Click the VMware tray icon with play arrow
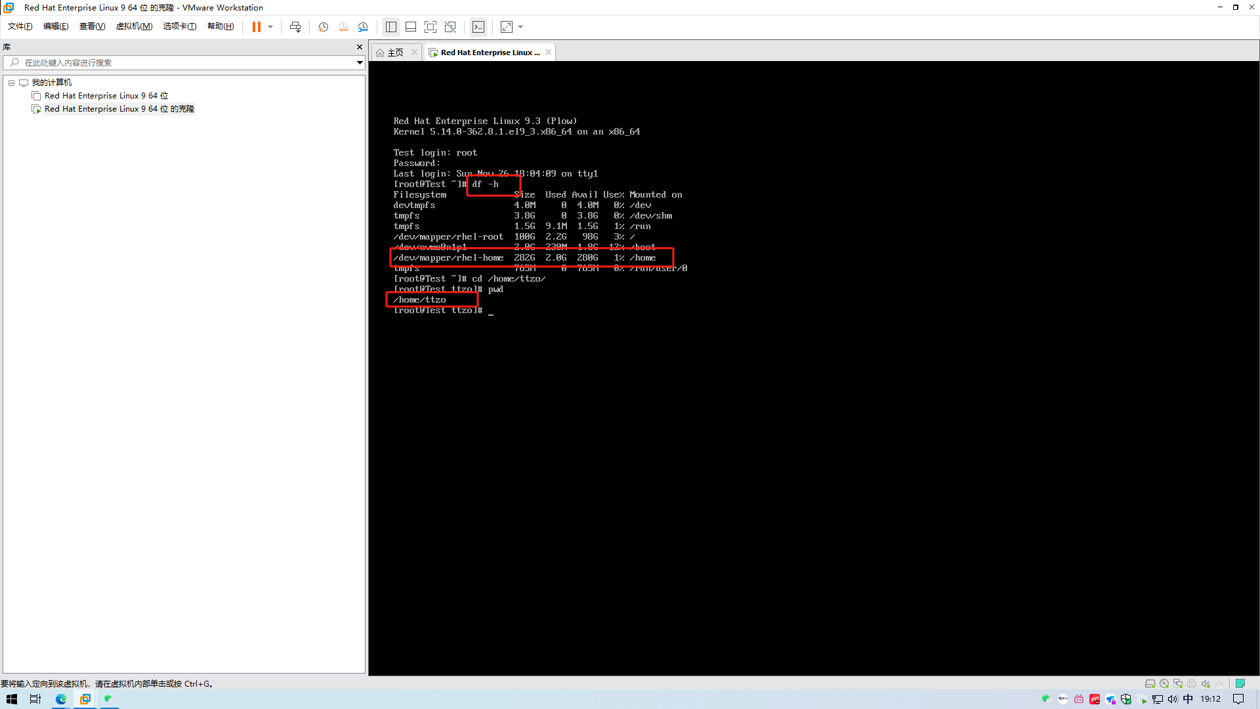 [x=1143, y=699]
